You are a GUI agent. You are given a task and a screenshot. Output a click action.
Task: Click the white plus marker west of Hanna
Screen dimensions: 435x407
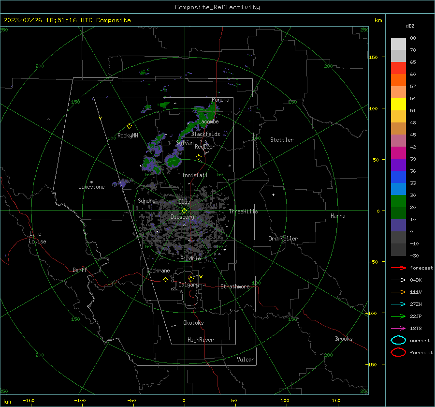273,195
